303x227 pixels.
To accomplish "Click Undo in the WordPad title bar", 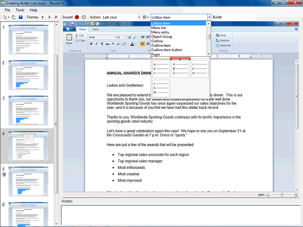I will click(77, 24).
